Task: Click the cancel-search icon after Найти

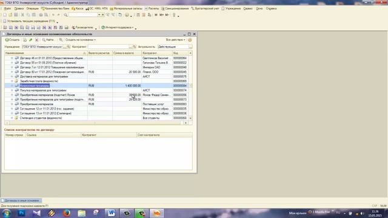Action: [x=61, y=40]
